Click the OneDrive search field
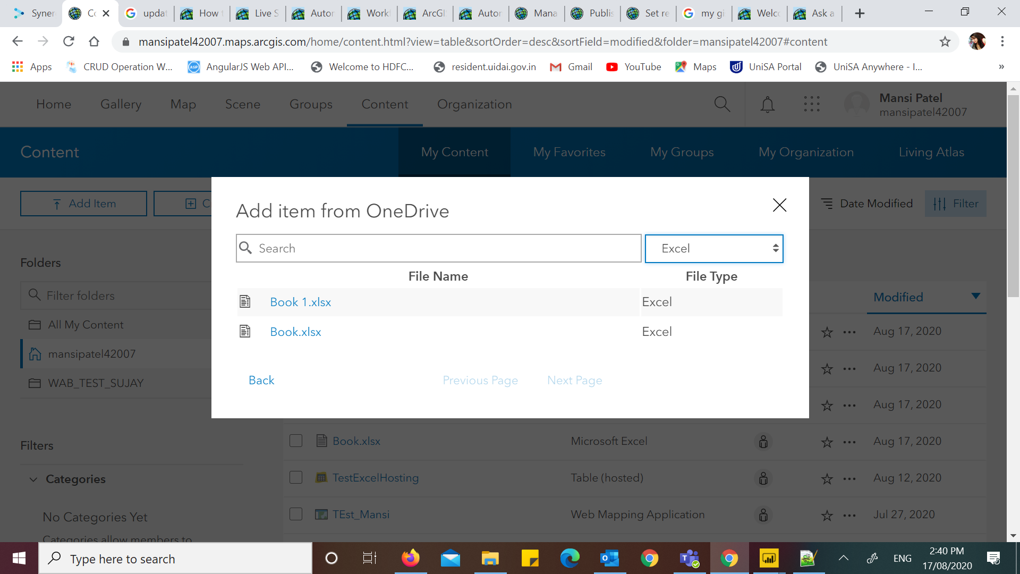Screen dimensions: 1020x574 point(439,248)
